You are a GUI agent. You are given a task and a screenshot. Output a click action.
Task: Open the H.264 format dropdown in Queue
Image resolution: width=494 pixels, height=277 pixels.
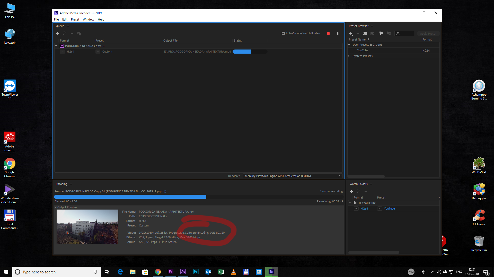pyautogui.click(x=62, y=52)
